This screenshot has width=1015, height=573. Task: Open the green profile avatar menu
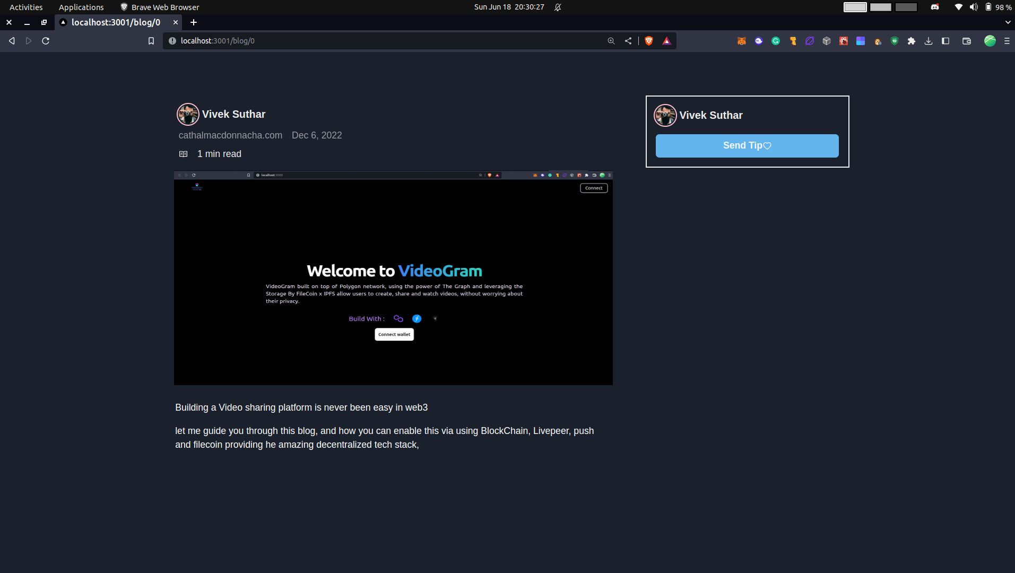point(990,41)
